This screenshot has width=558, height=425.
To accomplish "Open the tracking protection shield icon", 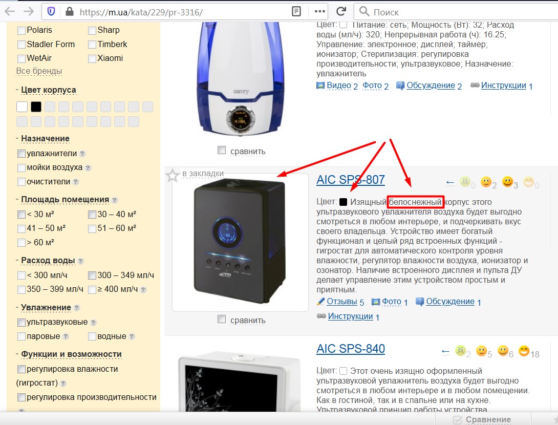I will tap(51, 11).
